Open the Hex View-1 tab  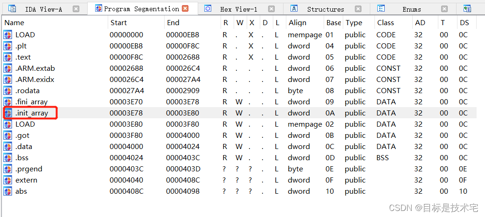(238, 9)
